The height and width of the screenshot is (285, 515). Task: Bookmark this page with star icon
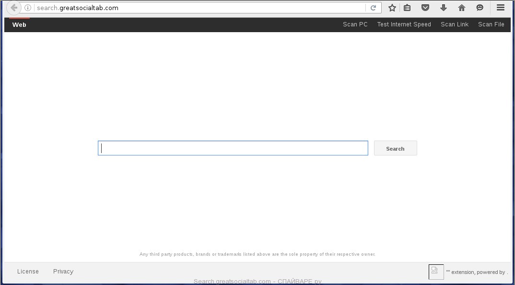[x=392, y=8]
